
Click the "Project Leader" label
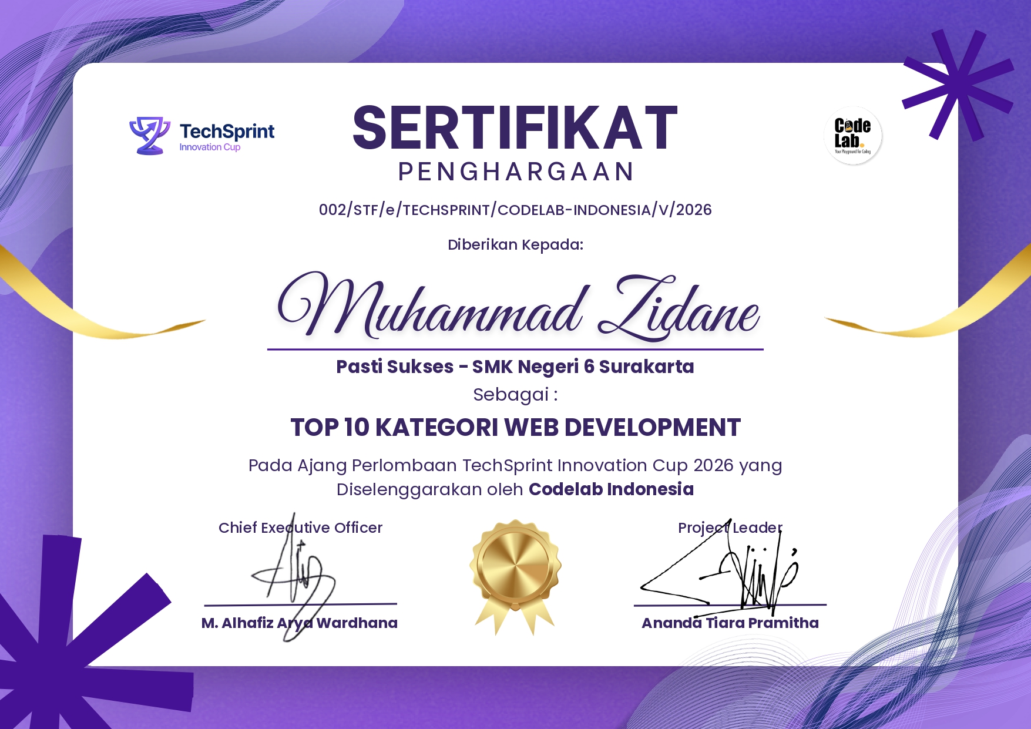tap(730, 528)
